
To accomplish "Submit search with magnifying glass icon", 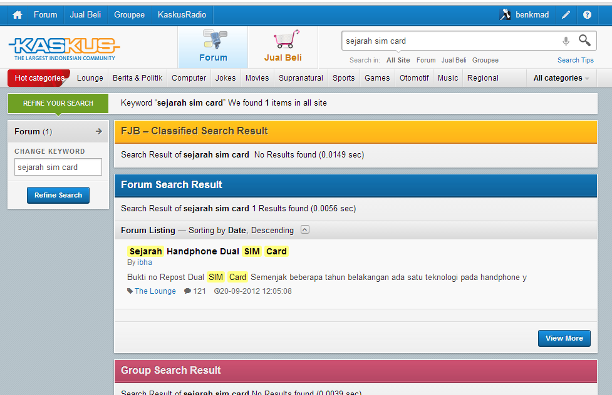I will [x=584, y=40].
